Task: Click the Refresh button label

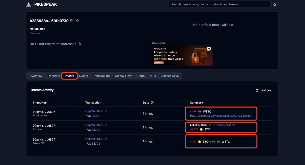Action: pos(266,91)
